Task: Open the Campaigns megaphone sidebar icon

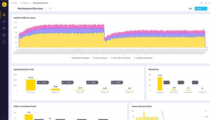Action: [4, 22]
